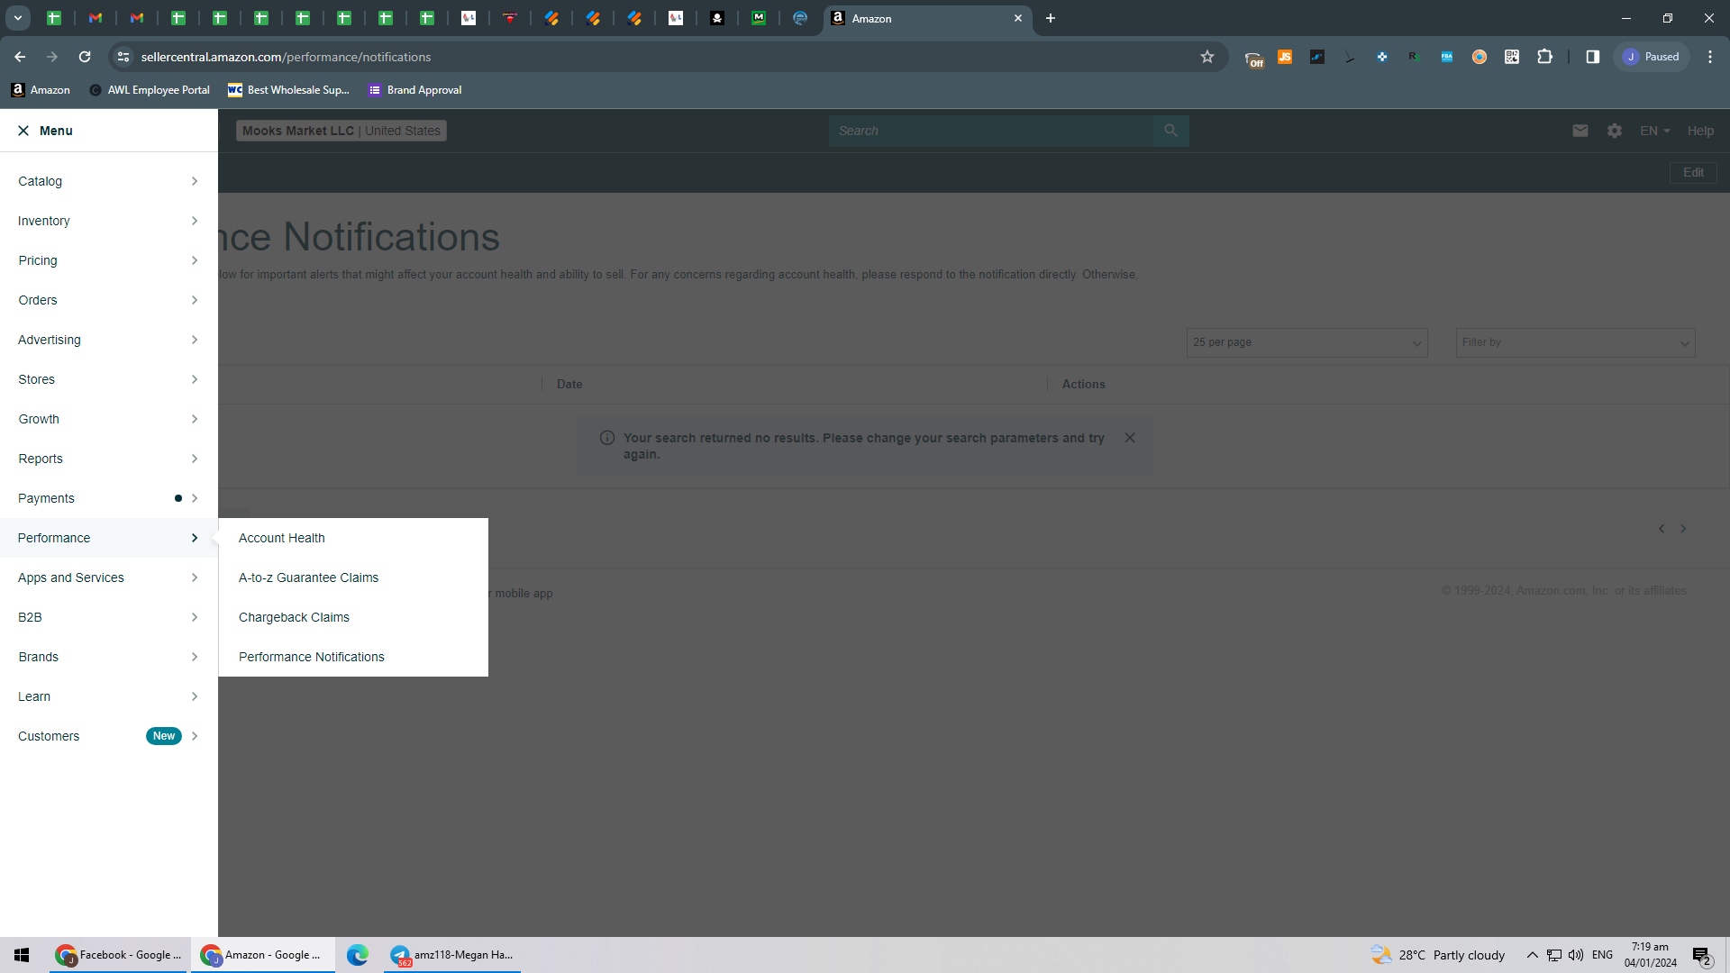Dismiss the no results alert

click(x=1130, y=438)
